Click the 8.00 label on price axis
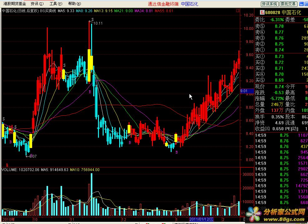Screen dimensions: 308x224 click(249, 160)
